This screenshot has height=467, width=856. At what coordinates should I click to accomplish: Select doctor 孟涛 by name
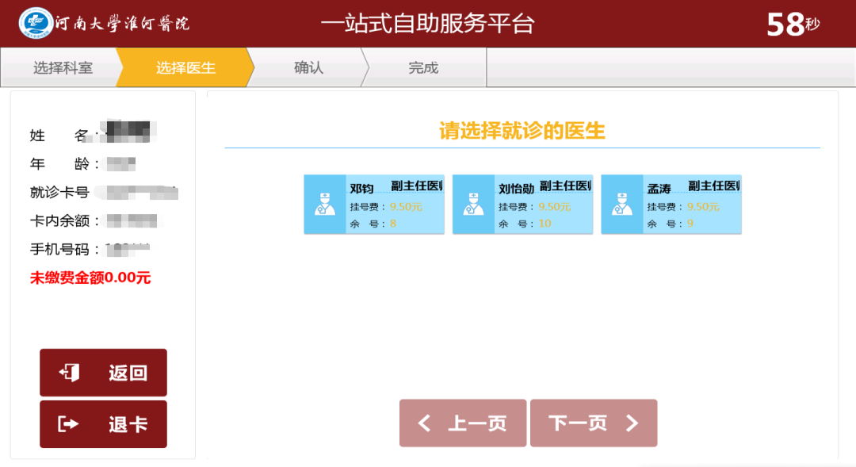tap(659, 189)
